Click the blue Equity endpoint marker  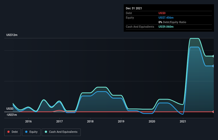coord(213,66)
